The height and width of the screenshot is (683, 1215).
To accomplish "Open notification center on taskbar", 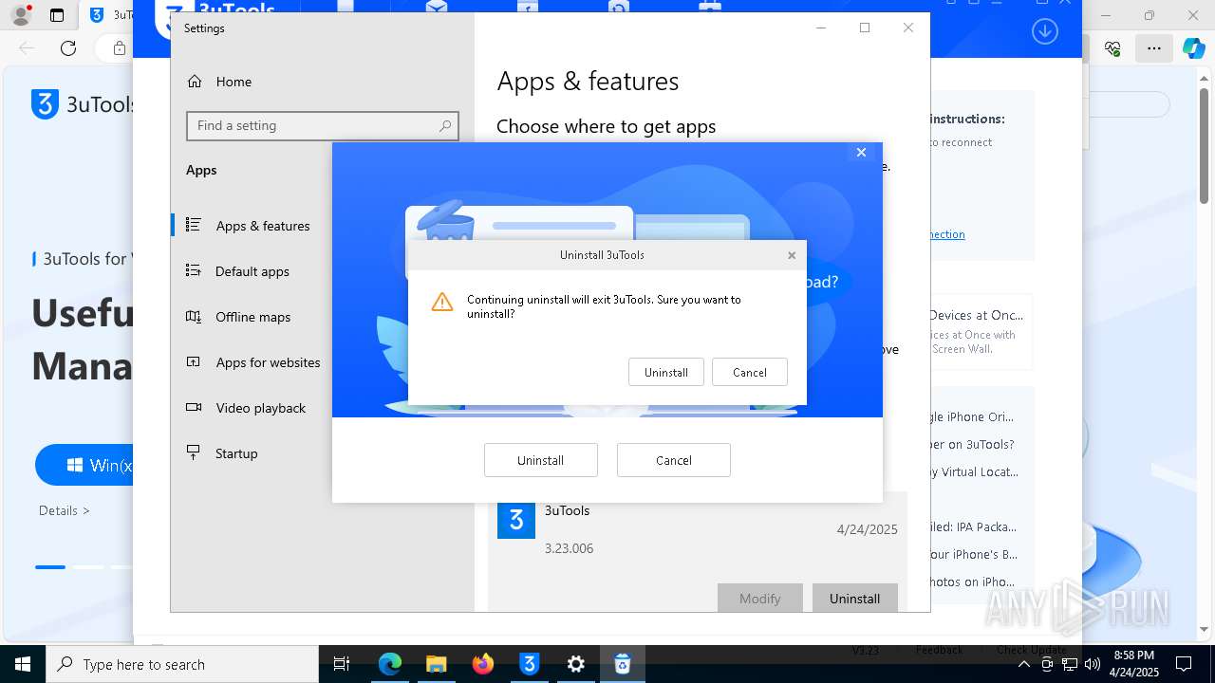I will click(1184, 664).
